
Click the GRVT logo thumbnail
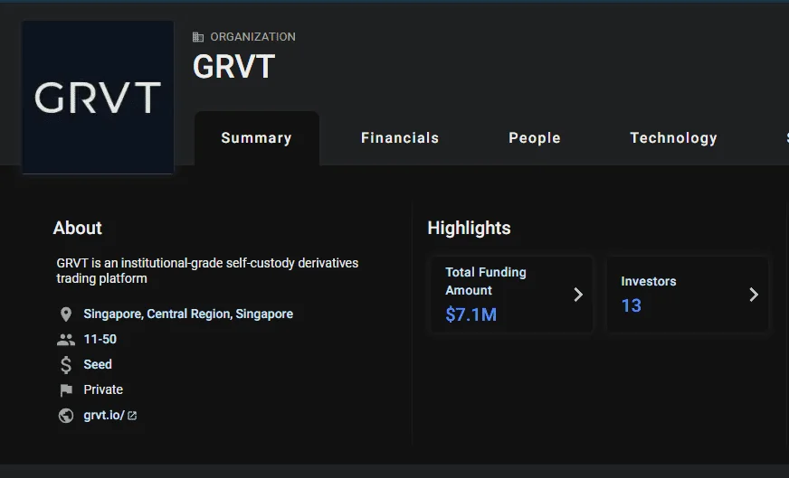click(x=98, y=97)
